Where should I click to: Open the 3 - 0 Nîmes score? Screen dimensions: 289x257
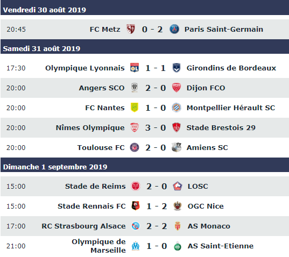pos(156,127)
